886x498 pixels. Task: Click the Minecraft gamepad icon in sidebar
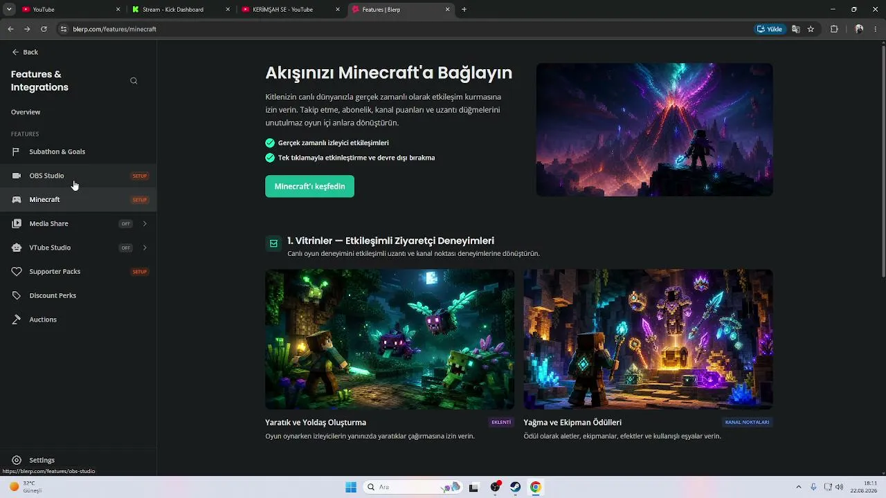coord(17,200)
